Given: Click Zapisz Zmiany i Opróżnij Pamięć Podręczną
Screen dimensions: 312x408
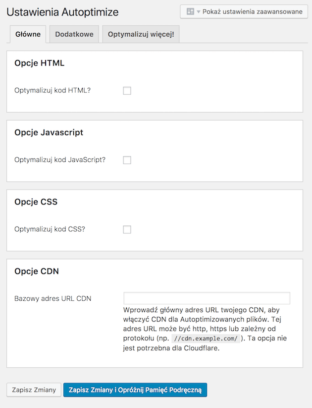Looking at the screenshot, I should click(135, 390).
